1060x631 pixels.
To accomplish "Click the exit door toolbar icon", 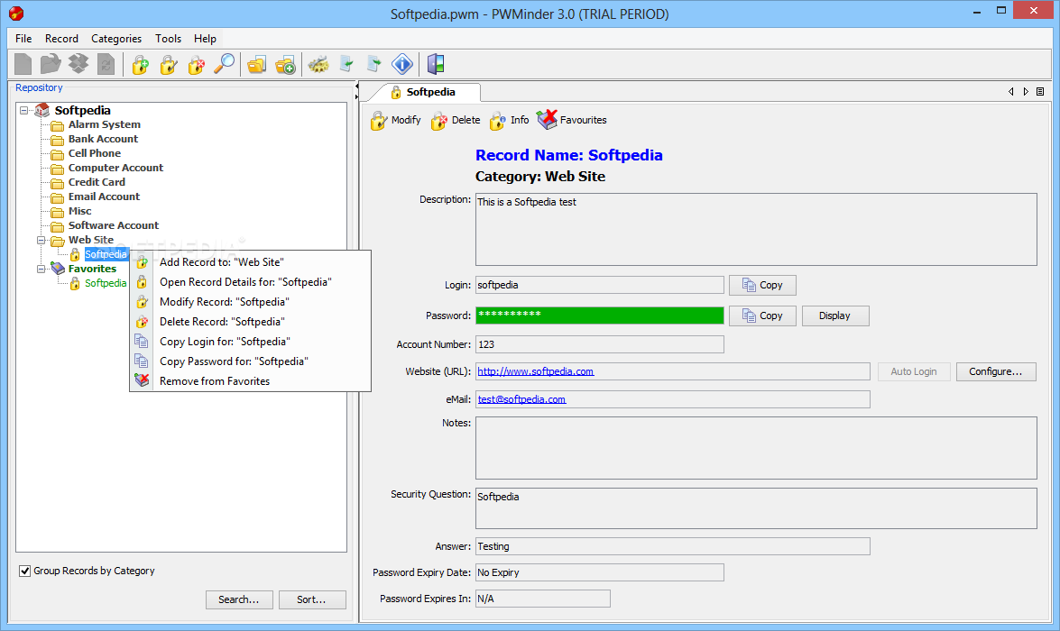I will coord(436,64).
